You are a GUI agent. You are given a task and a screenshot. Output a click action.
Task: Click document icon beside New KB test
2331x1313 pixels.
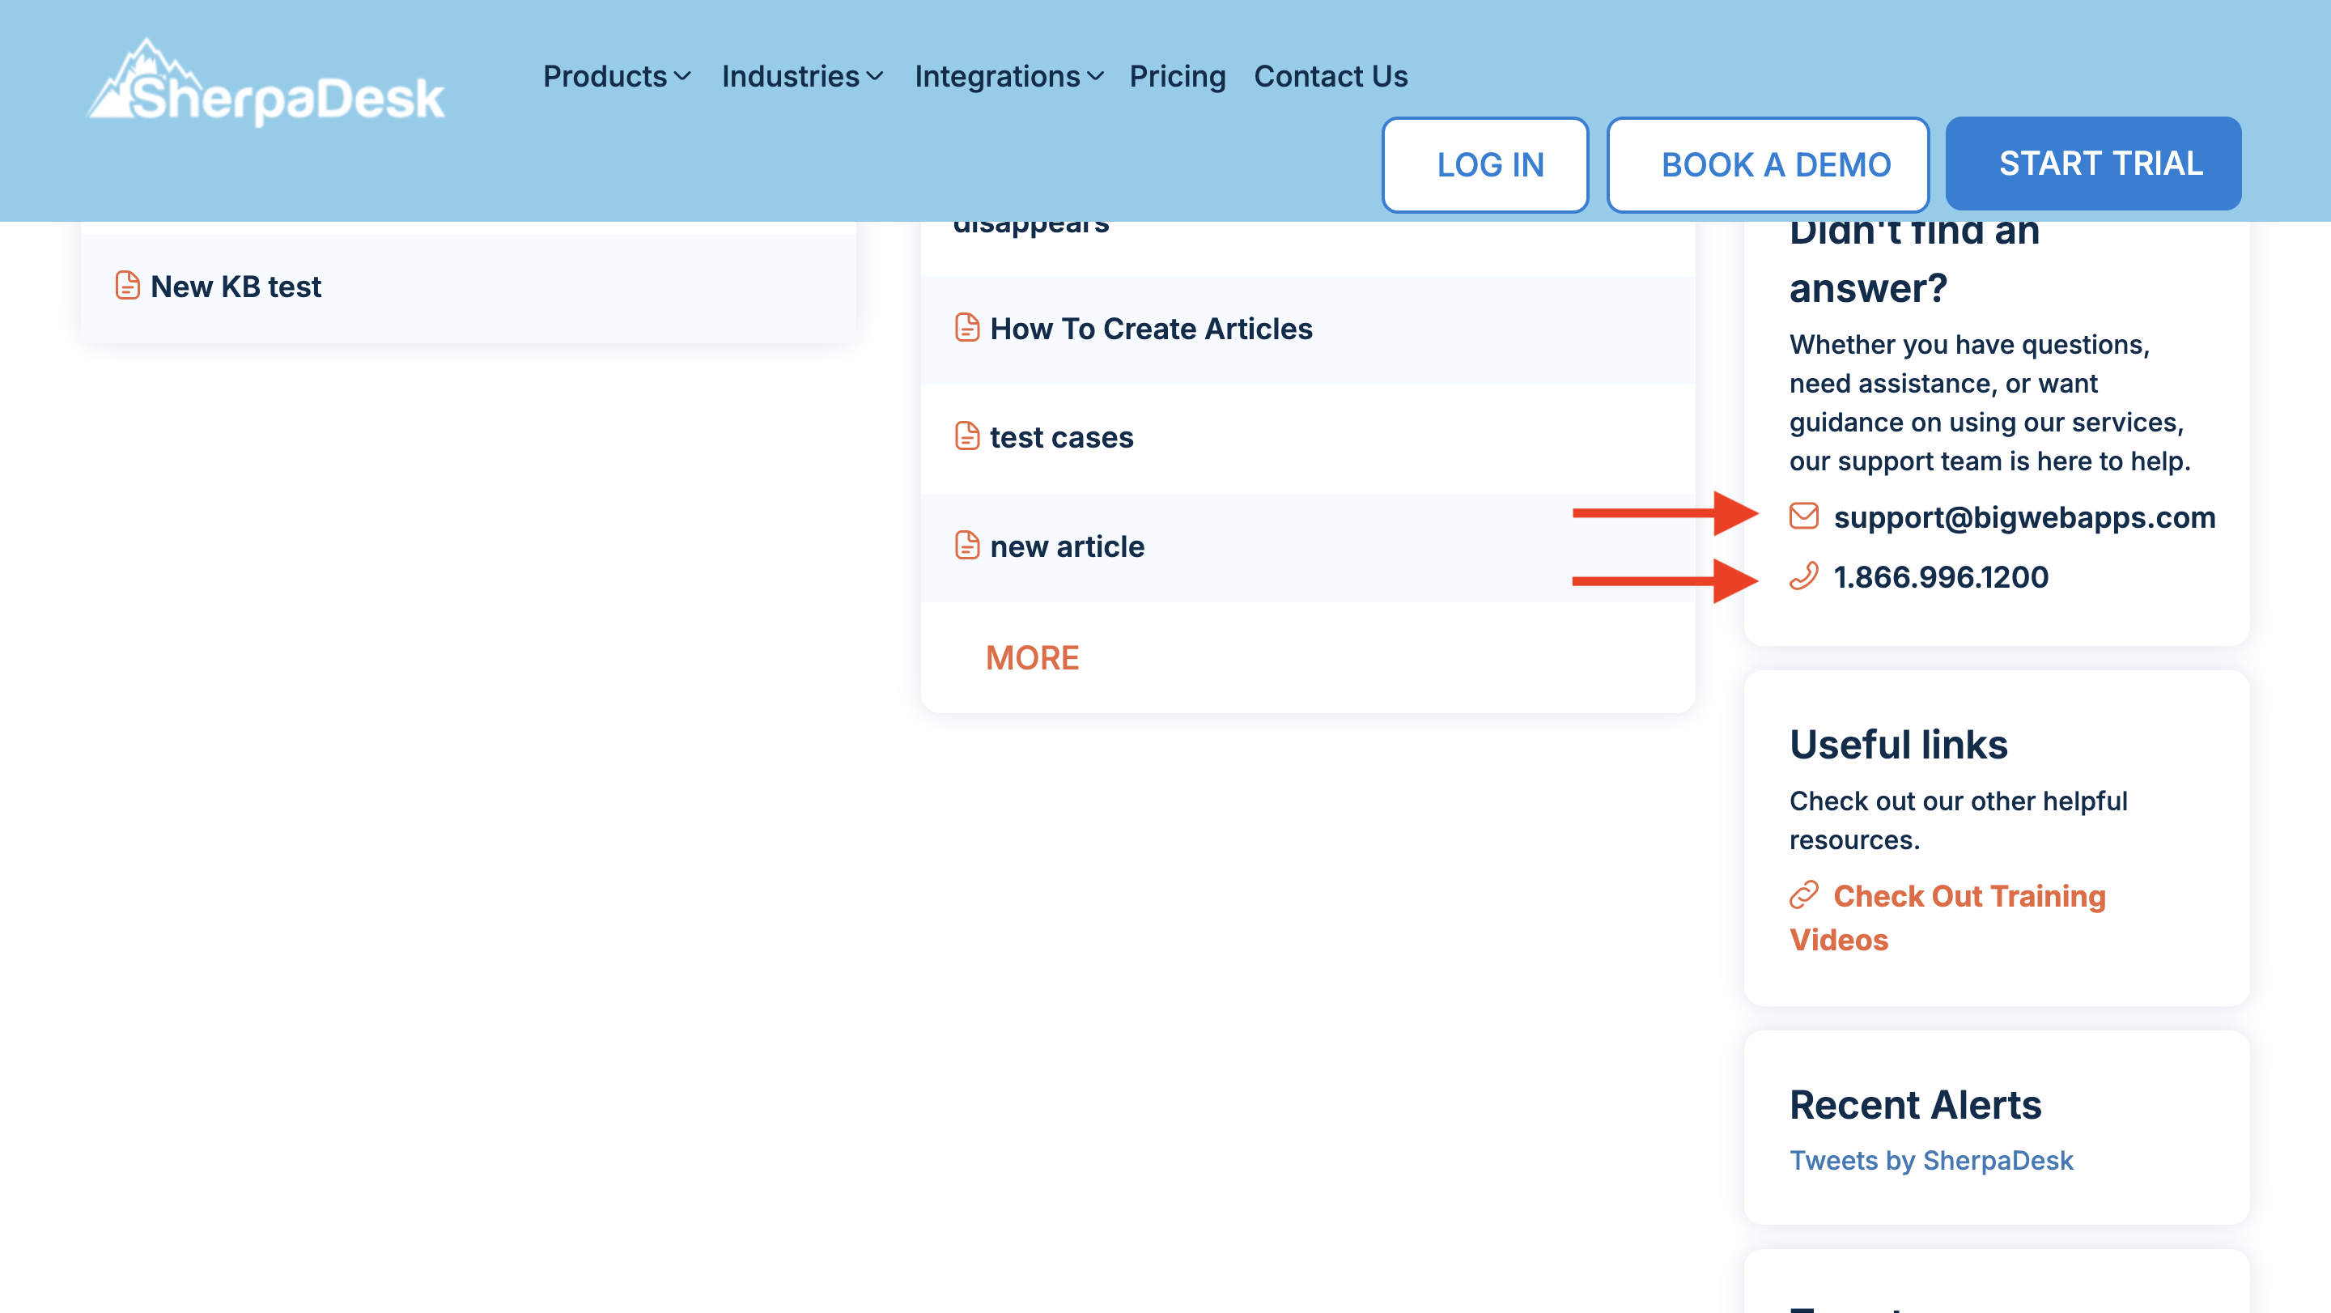pos(128,285)
